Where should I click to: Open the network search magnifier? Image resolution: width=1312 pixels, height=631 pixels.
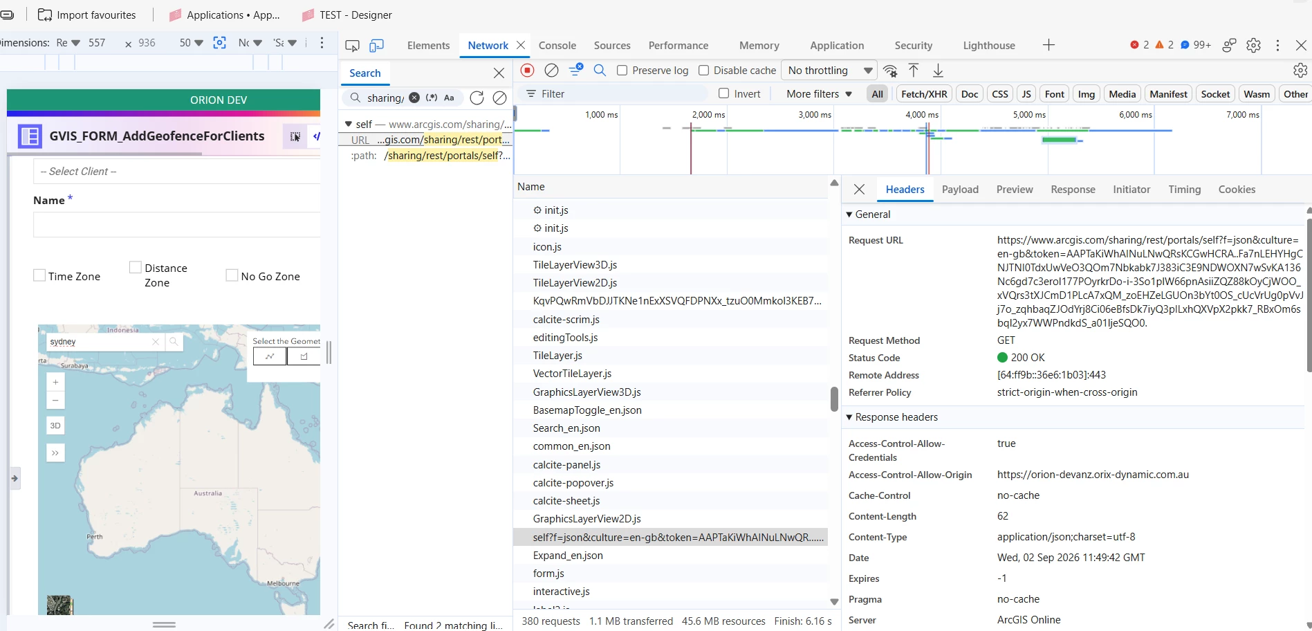click(x=600, y=70)
